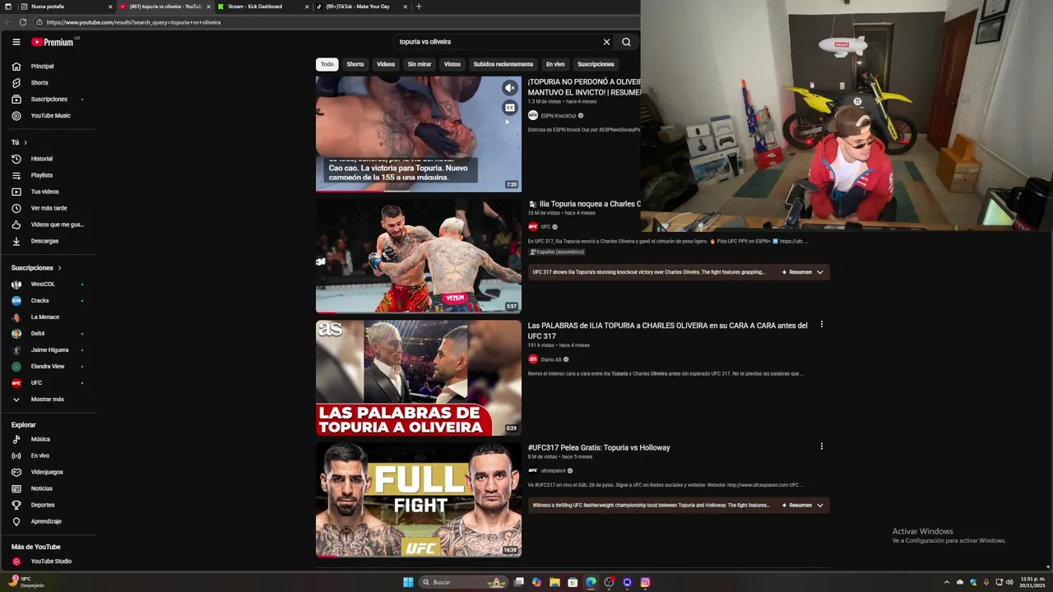Expand Mostrar más subscriptions
Image resolution: width=1053 pixels, height=592 pixels.
point(48,400)
